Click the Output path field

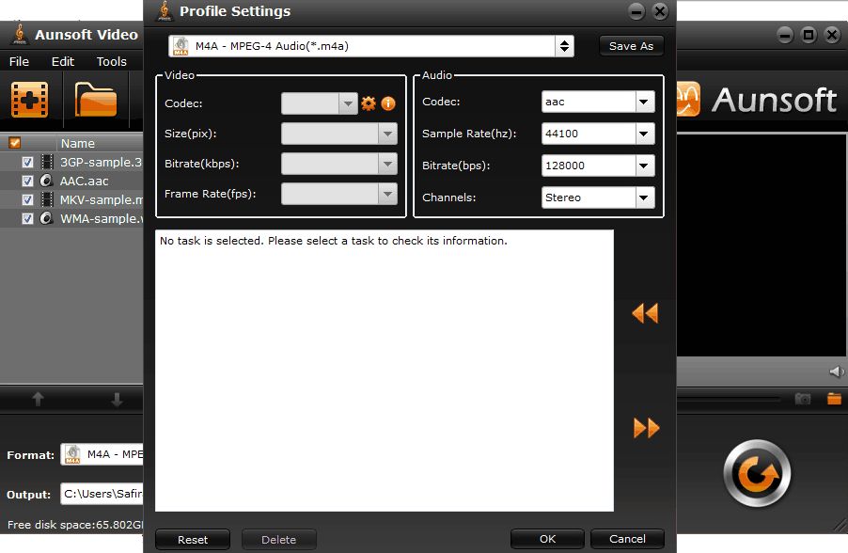click(x=102, y=494)
